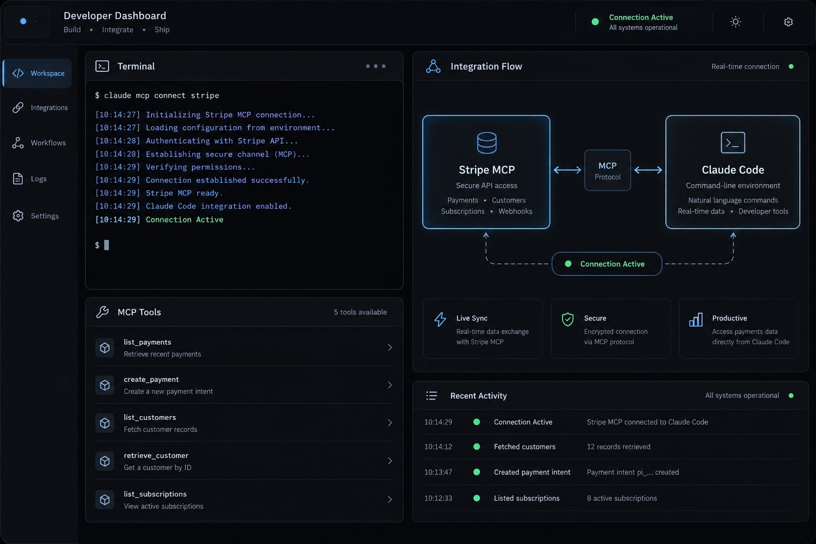Expand the list_payments tool chevron
816x544 pixels.
click(389, 347)
